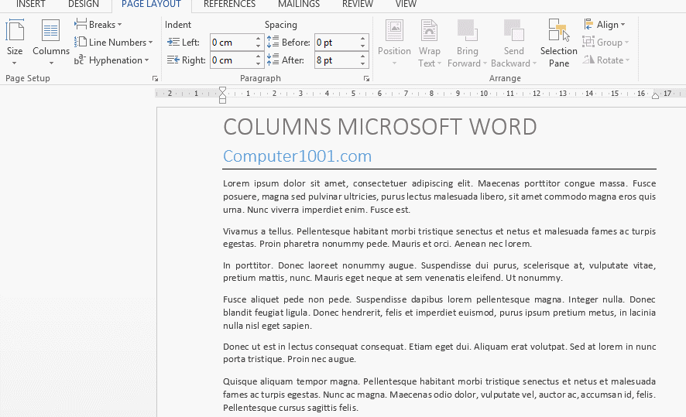Click the Spacing Before icon
Image resolution: width=686 pixels, height=417 pixels.
(x=273, y=42)
